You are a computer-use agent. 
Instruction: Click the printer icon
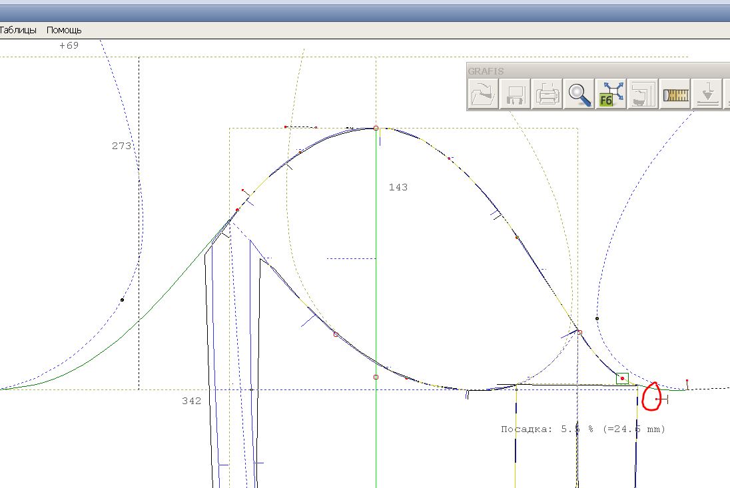(547, 94)
